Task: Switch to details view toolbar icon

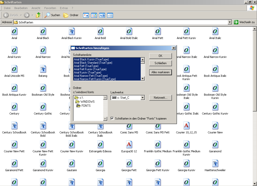Action: [110, 15]
